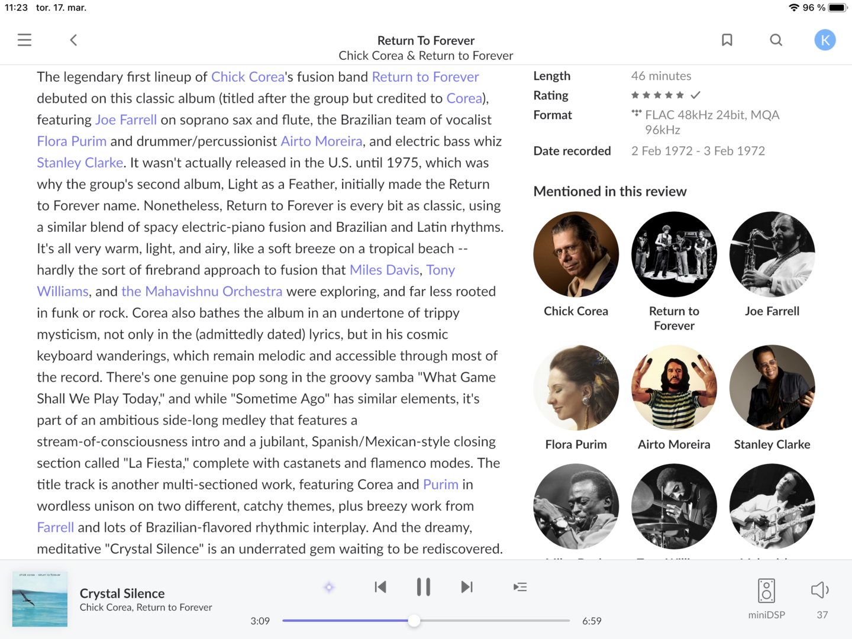This screenshot has width=852, height=639.
Task: Open Airto Moreira artist portrait
Action: (x=674, y=388)
